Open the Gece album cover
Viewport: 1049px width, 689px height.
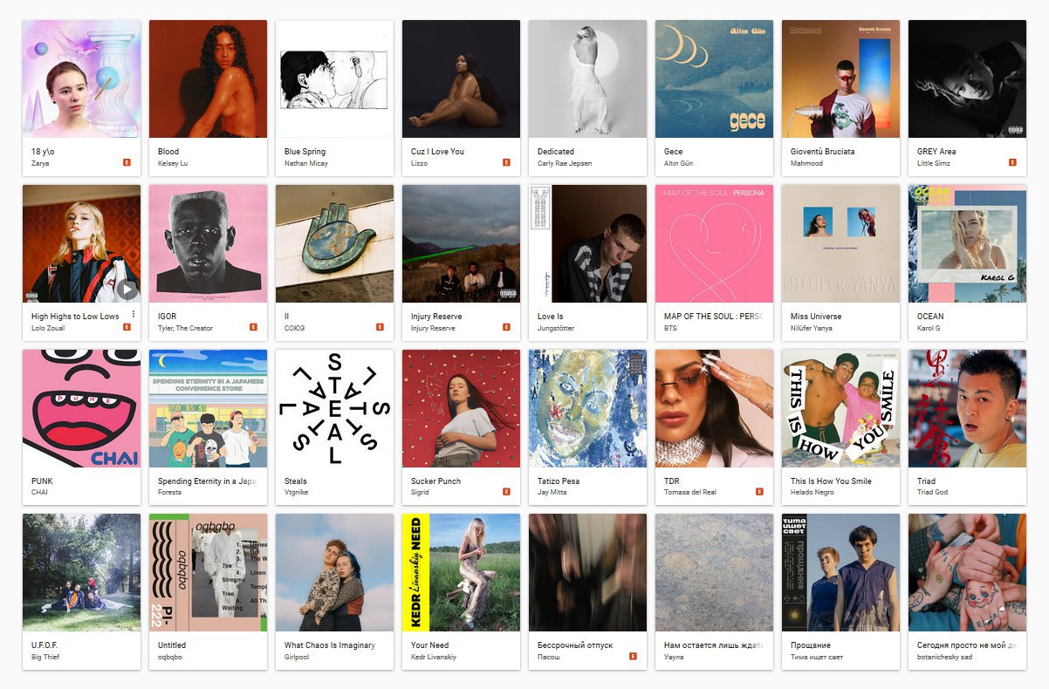click(x=714, y=78)
